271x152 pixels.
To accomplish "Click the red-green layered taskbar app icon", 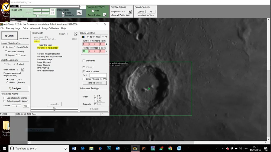I will (162, 148).
